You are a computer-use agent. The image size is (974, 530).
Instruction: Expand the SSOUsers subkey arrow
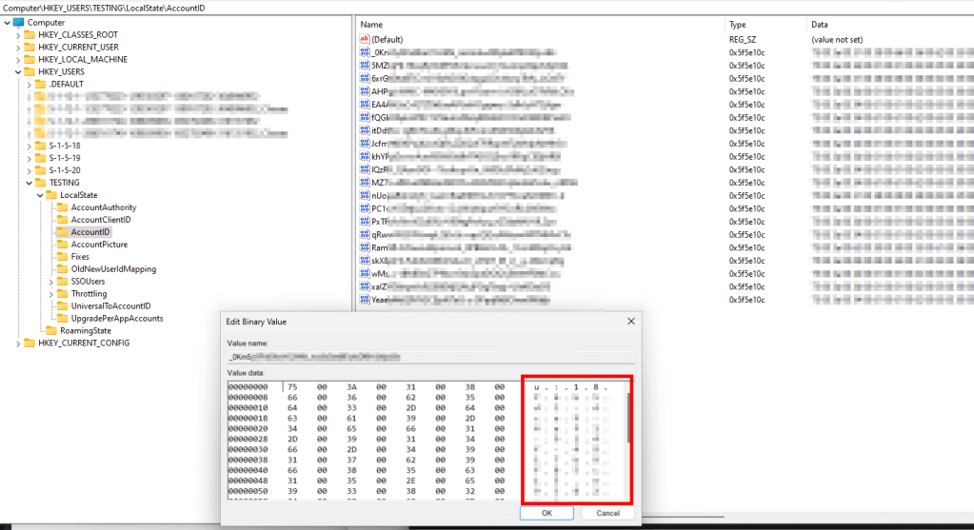pyautogui.click(x=51, y=282)
